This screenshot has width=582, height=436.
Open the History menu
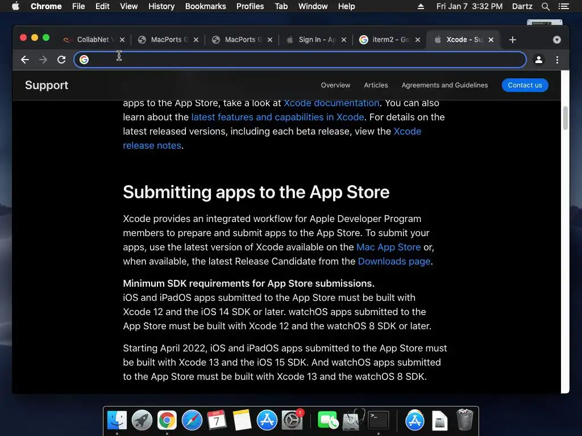[161, 6]
